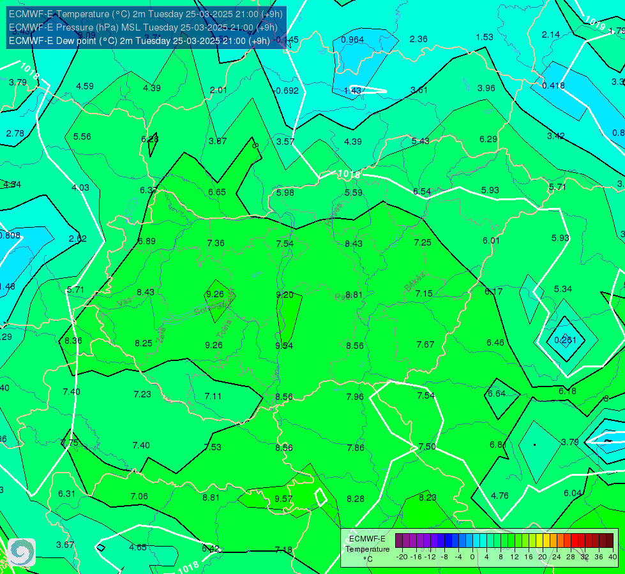
Task: Click the swirl logo icon in the corner
Action: click(x=22, y=552)
